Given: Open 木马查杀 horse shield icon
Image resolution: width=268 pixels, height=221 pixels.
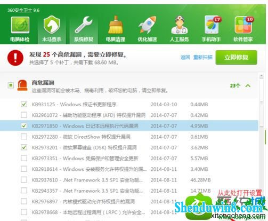Looking at the screenshot, I should [x=52, y=25].
